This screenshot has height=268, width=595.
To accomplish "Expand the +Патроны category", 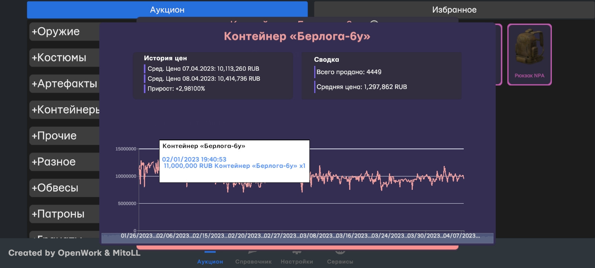I will [x=64, y=214].
